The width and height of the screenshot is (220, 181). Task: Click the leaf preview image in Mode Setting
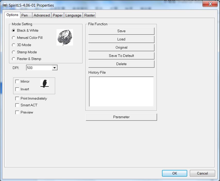pos(65,37)
